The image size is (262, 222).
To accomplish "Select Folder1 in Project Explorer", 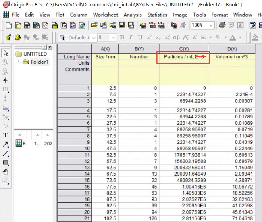I will click(x=40, y=62).
